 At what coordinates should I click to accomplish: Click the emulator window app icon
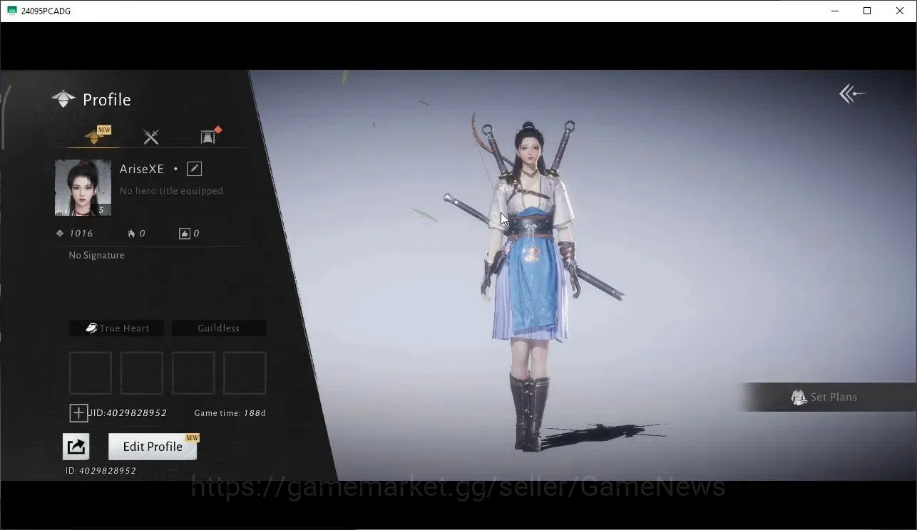pyautogui.click(x=11, y=11)
